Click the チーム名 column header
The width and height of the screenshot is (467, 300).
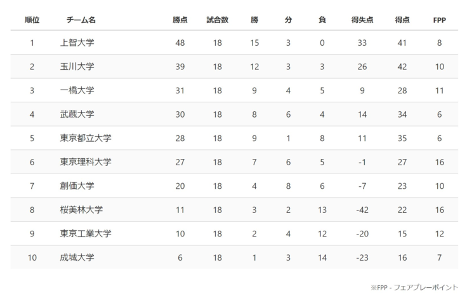click(x=81, y=20)
